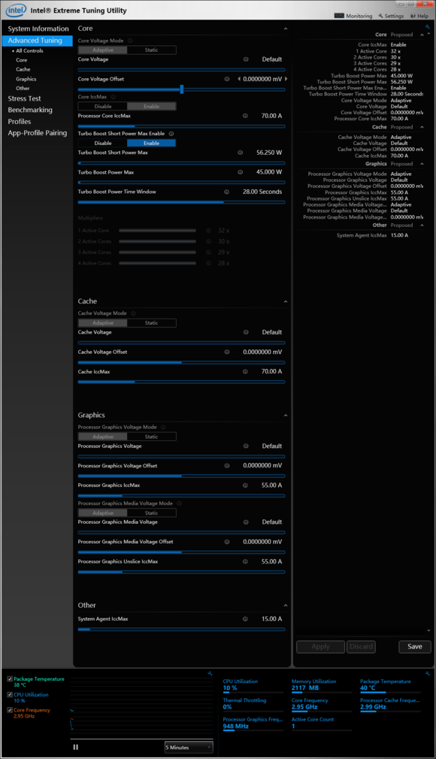
Task: Click the Save button
Action: click(415, 647)
